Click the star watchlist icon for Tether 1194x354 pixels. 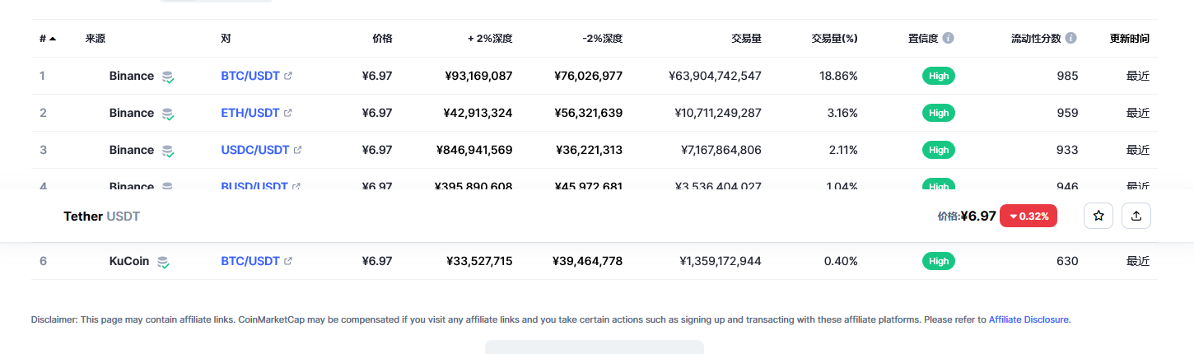[1098, 216]
